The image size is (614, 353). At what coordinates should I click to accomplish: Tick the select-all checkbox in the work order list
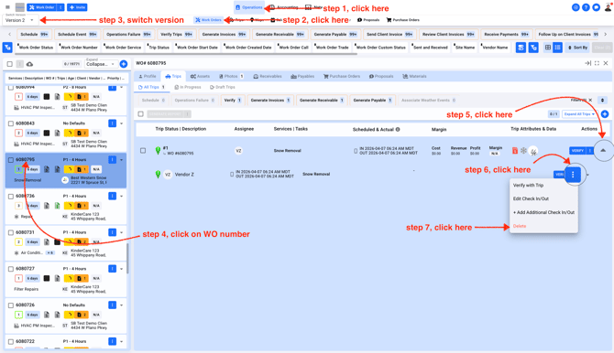10,64
